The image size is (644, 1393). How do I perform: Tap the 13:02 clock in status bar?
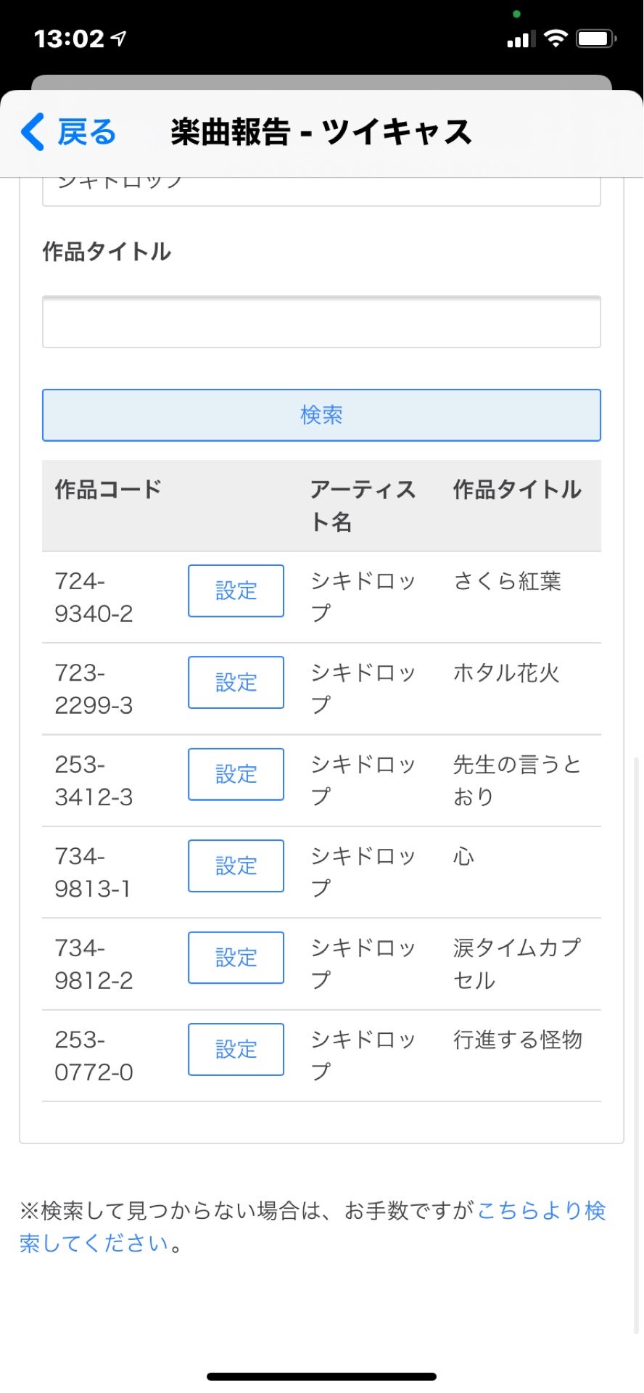[69, 38]
